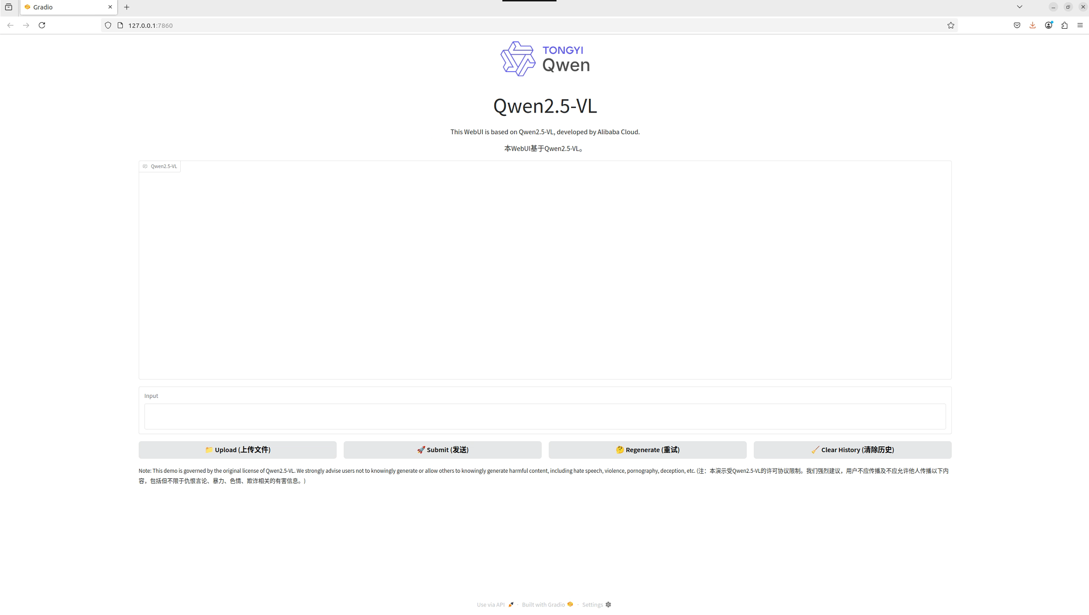The image size is (1089, 615).
Task: Click the Save to Pocket icon
Action: pyautogui.click(x=1017, y=25)
